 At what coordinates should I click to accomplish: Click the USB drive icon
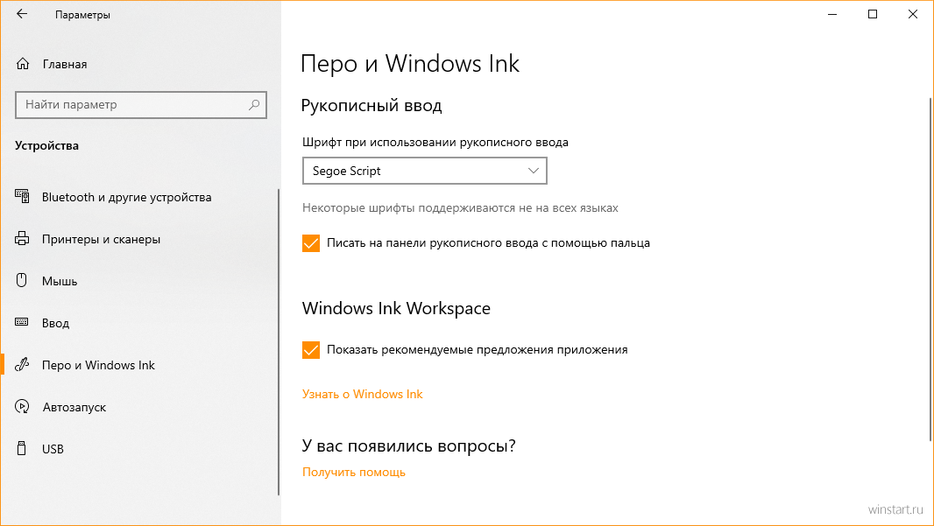pyautogui.click(x=21, y=448)
